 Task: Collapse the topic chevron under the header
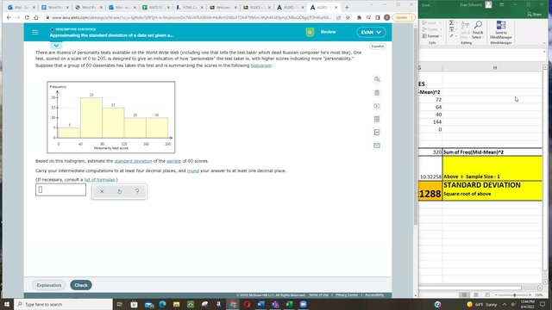56,46
